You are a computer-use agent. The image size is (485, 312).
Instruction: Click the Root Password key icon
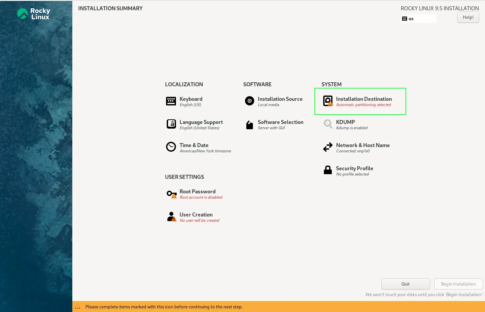(172, 194)
